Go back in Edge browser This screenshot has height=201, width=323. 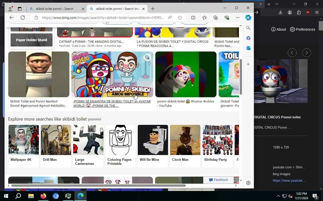[x=12, y=18]
